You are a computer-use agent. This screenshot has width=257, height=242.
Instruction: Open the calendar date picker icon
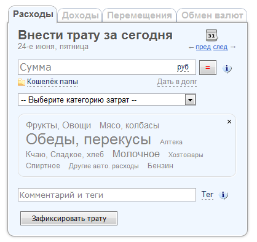tap(212, 36)
